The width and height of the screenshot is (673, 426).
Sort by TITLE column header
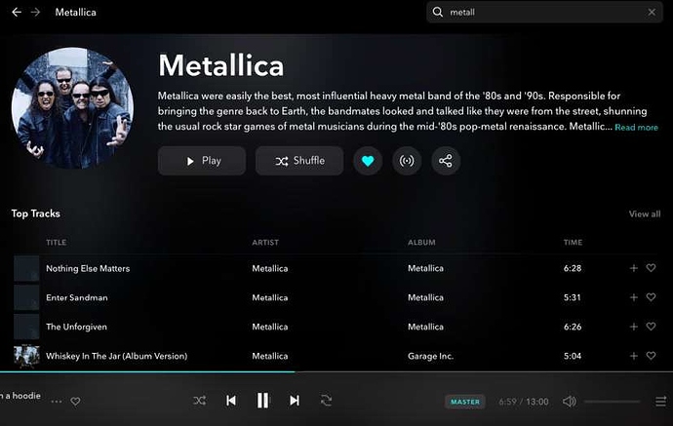coord(57,243)
